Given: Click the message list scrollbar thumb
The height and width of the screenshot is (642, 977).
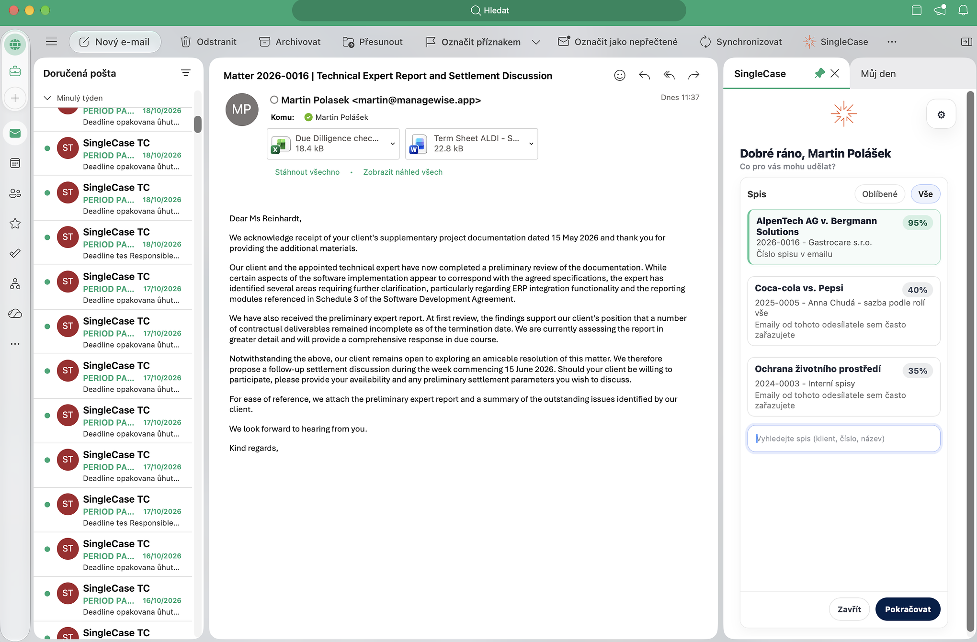Looking at the screenshot, I should pyautogui.click(x=197, y=124).
